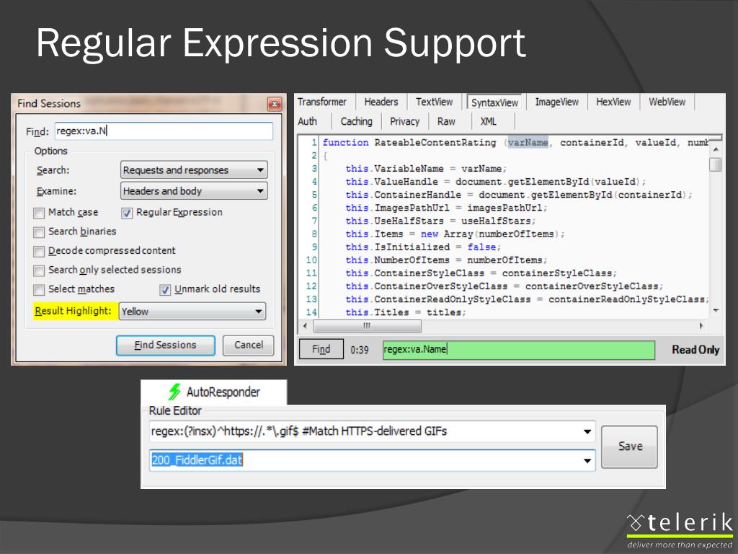Click the regex rule match field

(373, 431)
